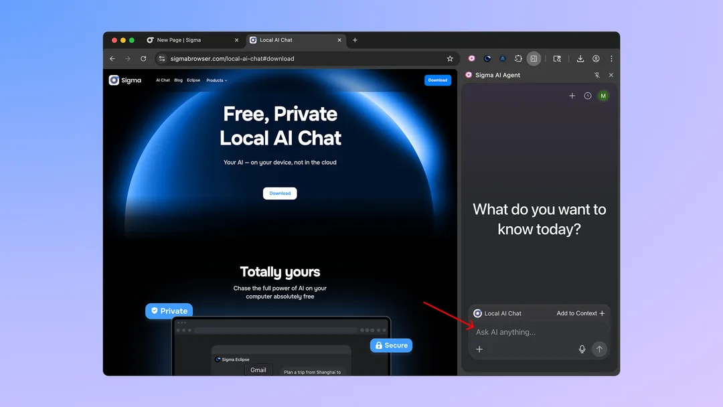Open the Eclipse nav link
723x407 pixels.
(193, 80)
